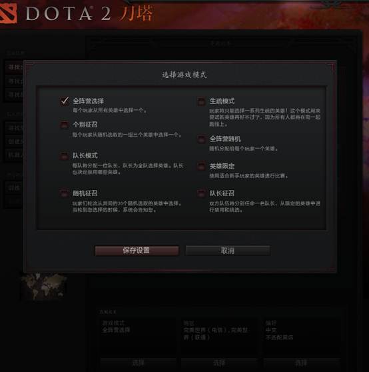
Task: Check the 生疏模式 option box
Action: click(x=201, y=101)
